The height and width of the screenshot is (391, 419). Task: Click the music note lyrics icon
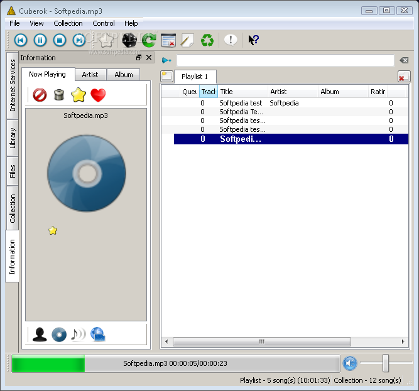tap(79, 335)
